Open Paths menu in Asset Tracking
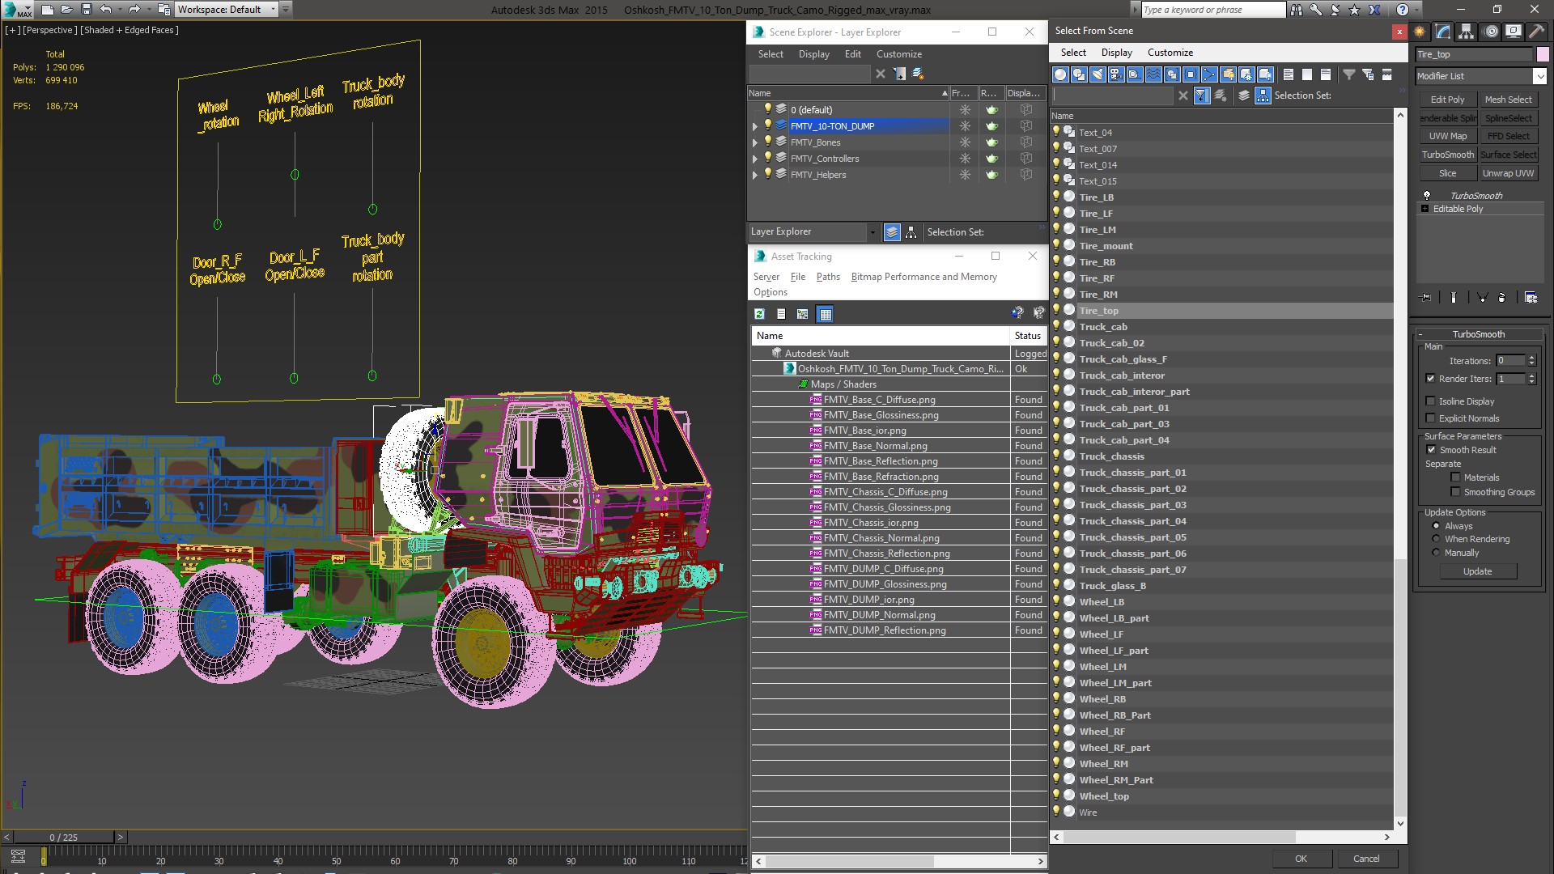 pos(828,277)
